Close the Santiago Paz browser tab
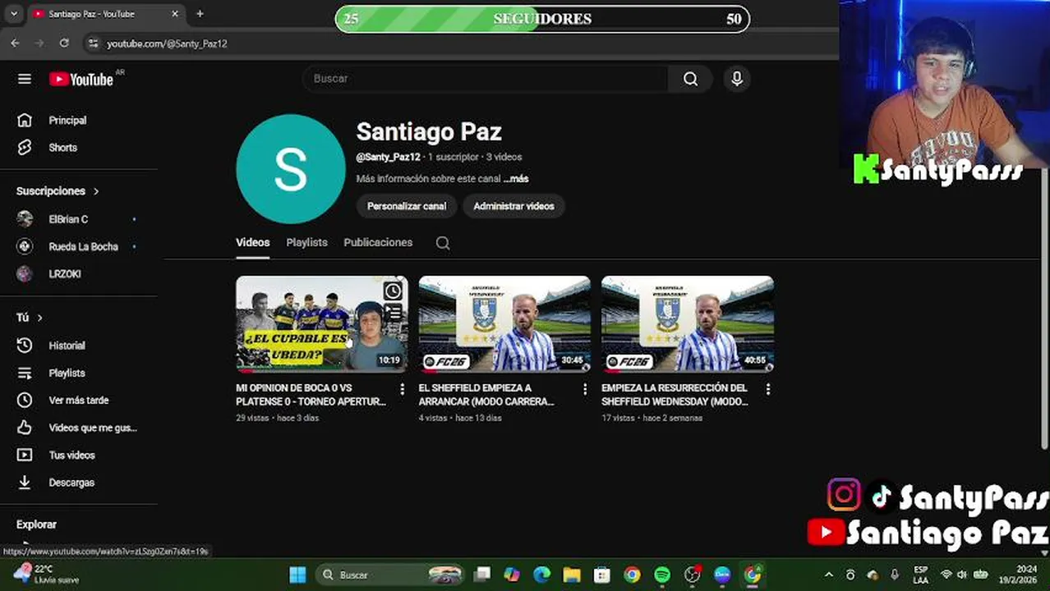The image size is (1050, 591). (x=175, y=14)
